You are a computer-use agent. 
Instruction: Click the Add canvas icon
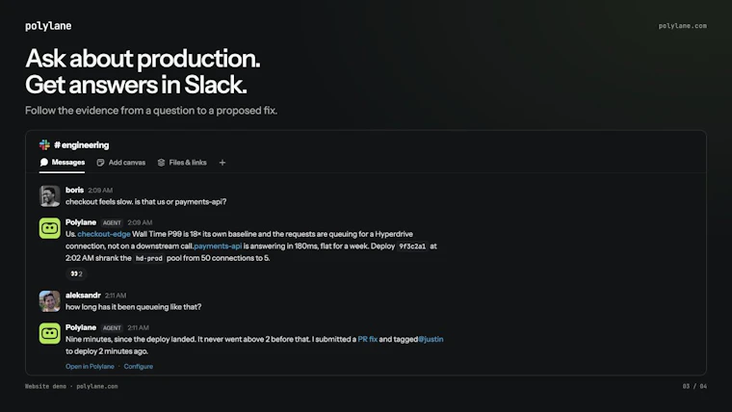[100, 163]
